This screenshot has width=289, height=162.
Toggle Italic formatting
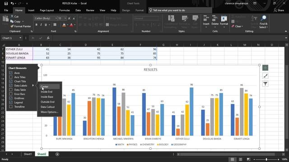[41, 25]
